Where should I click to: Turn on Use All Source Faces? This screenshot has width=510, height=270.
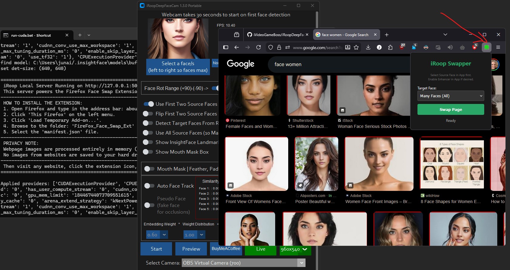click(148, 133)
